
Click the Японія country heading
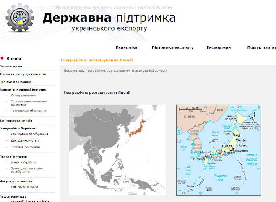(x=14, y=59)
